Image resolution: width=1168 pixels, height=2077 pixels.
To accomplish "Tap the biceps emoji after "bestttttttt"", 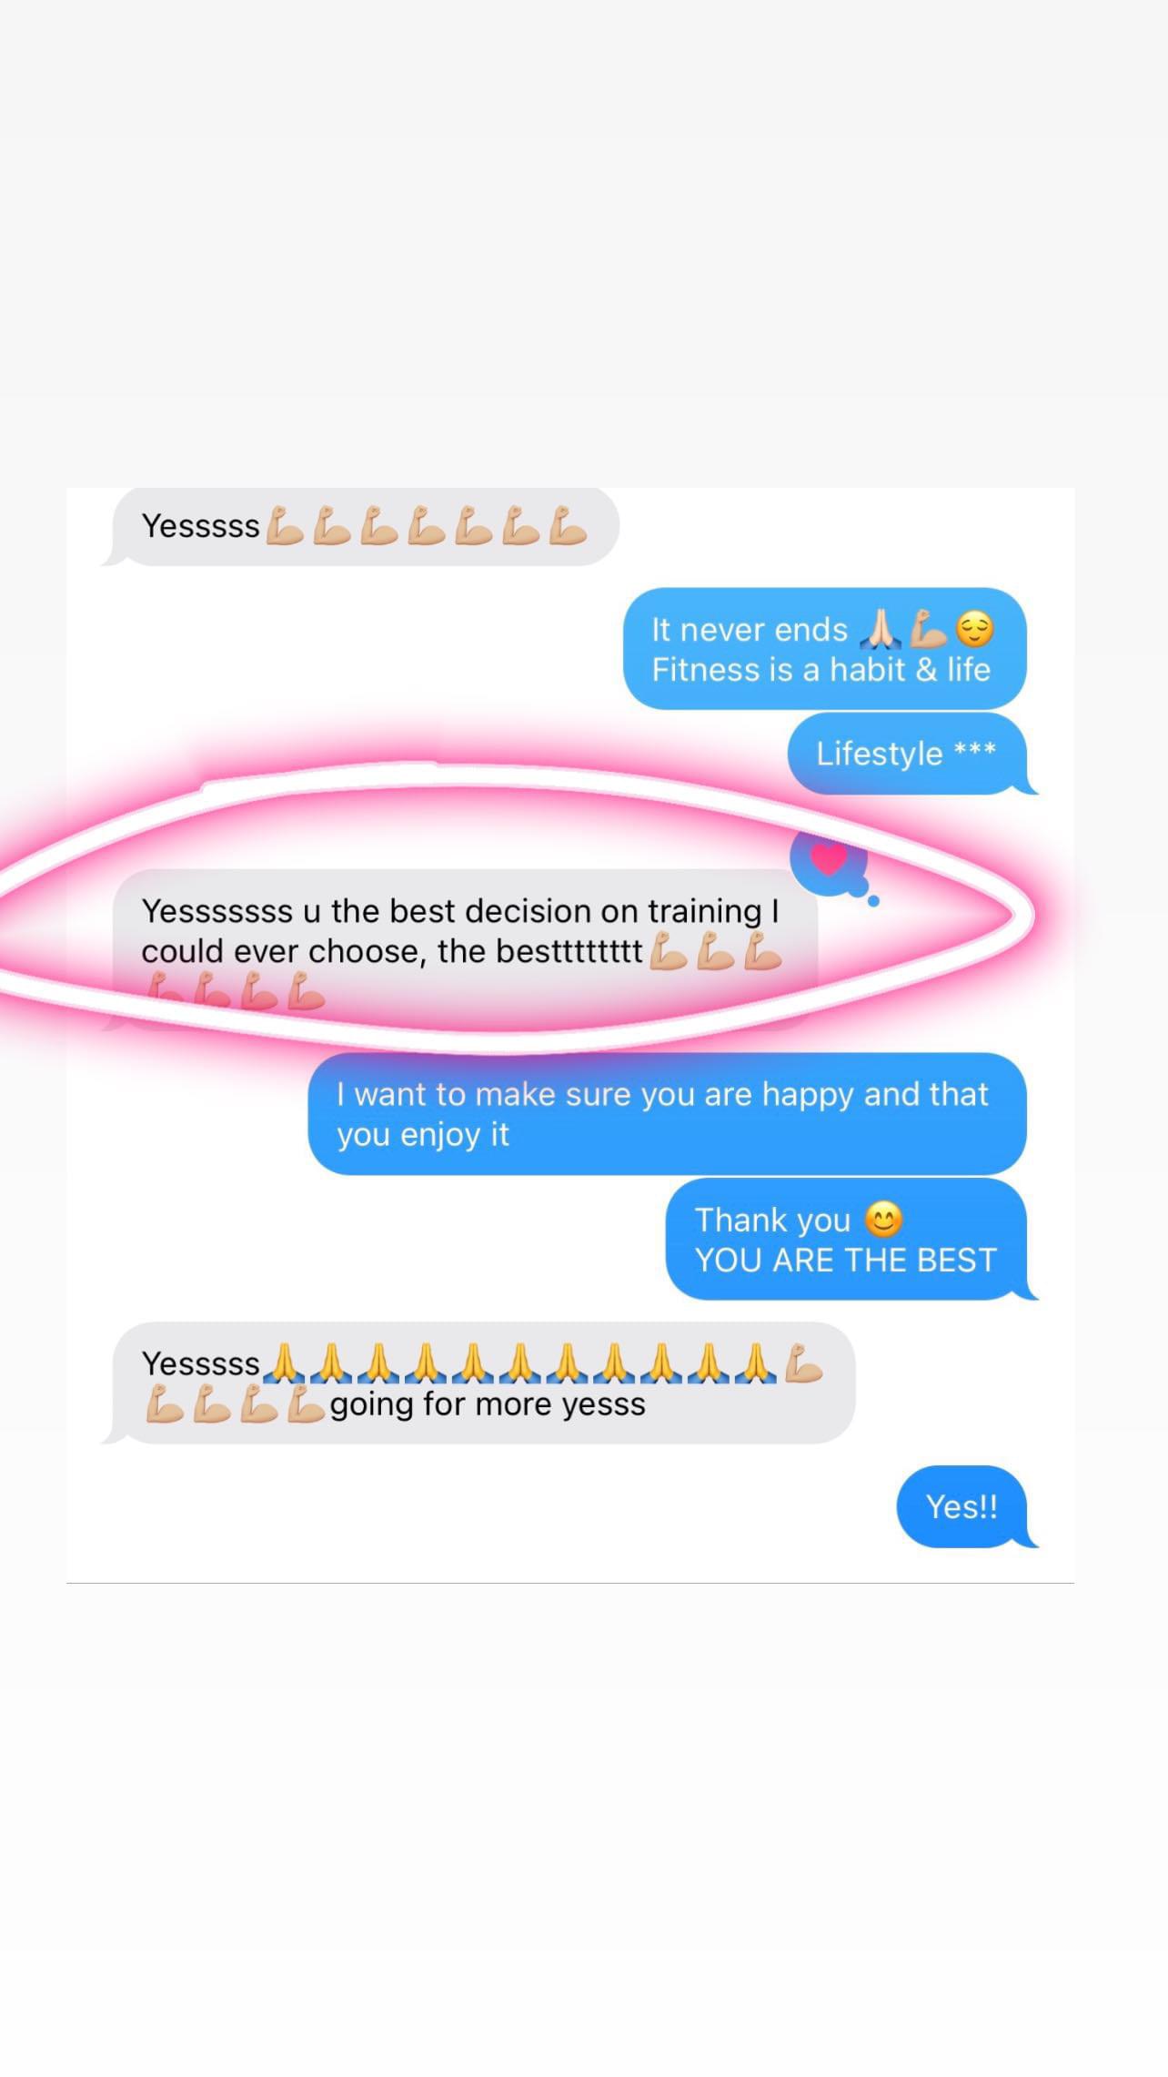I will click(668, 952).
